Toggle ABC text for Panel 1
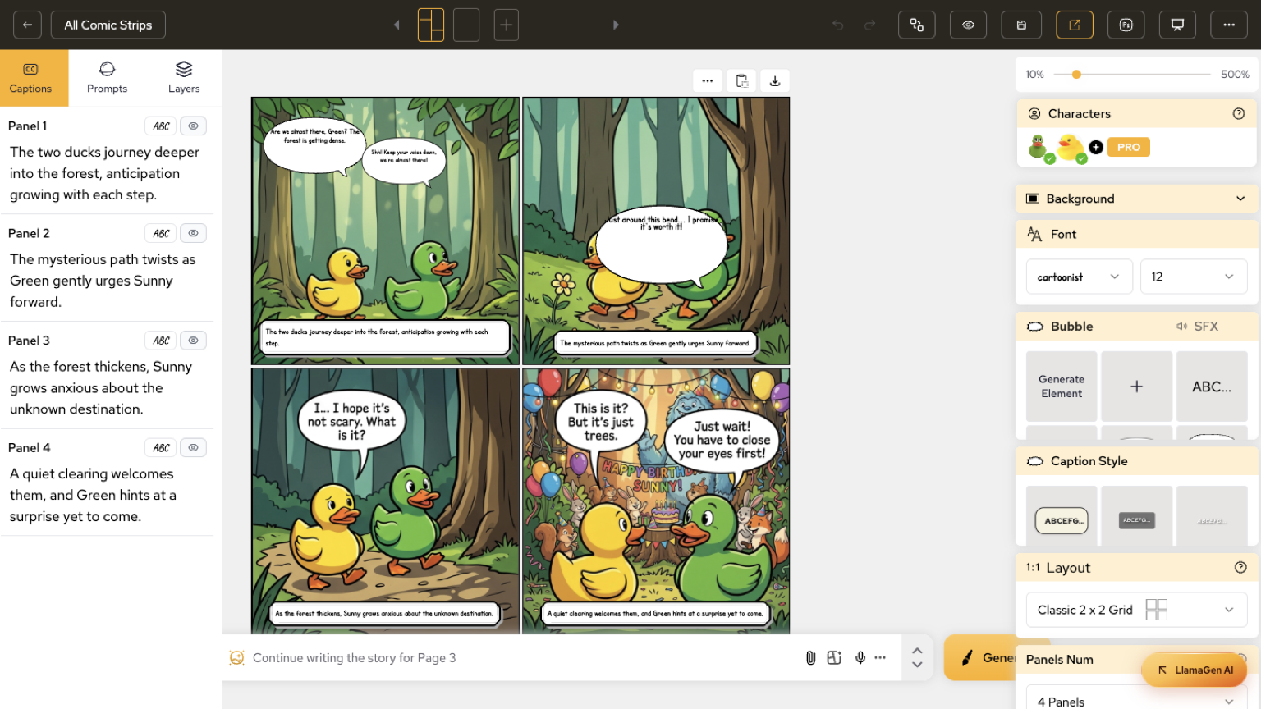 pyautogui.click(x=161, y=126)
